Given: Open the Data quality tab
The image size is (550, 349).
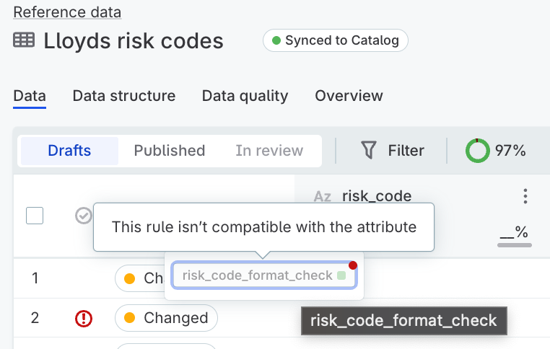Looking at the screenshot, I should 245,96.
